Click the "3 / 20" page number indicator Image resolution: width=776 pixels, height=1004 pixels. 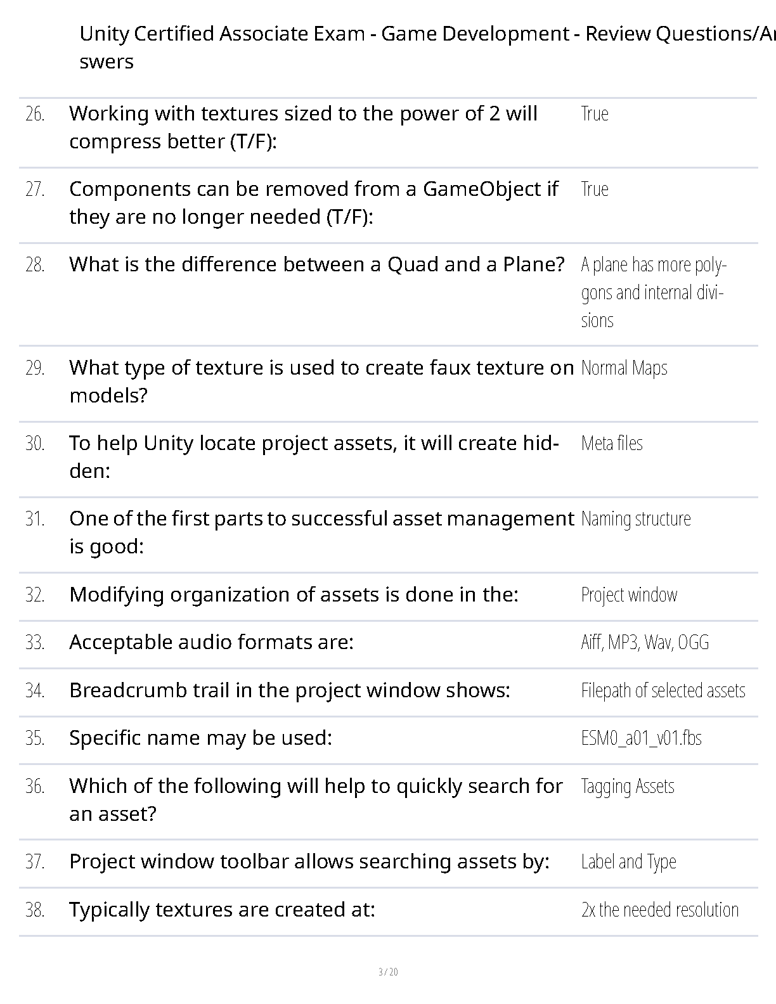pos(388,972)
